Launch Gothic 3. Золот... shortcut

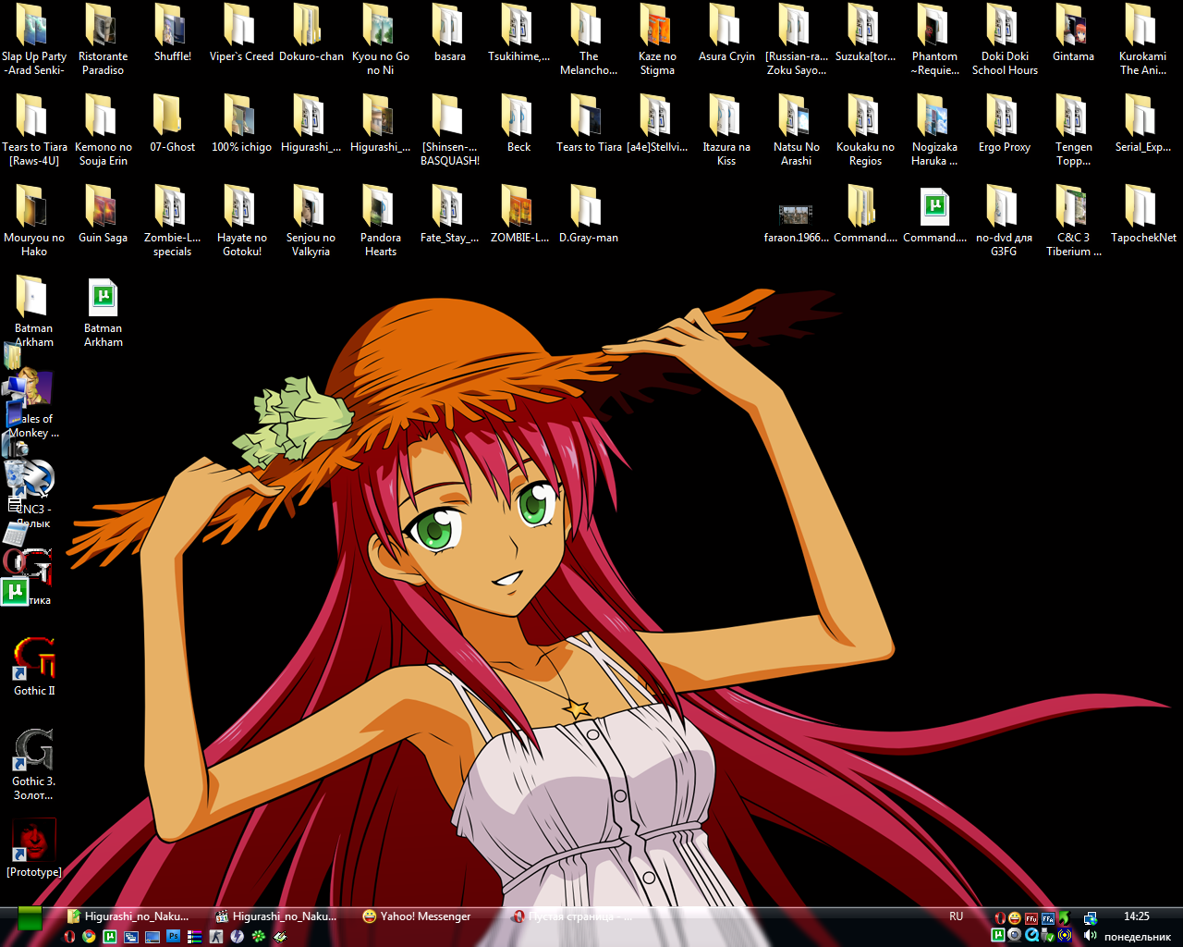33,764
